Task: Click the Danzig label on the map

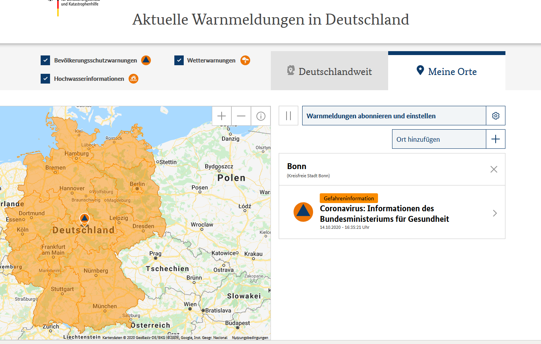Action: pos(231,139)
